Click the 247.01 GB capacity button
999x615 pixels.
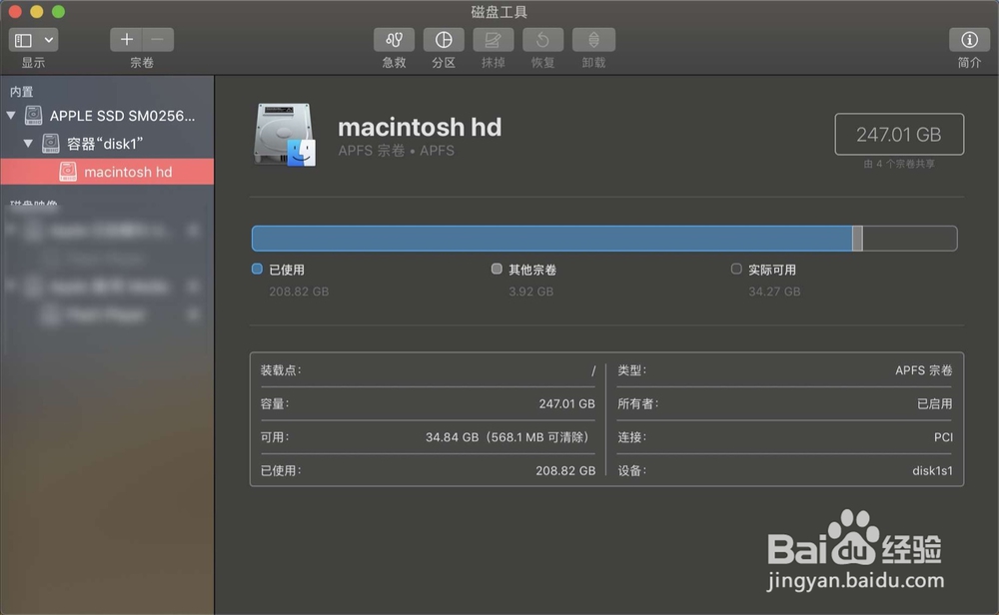pos(898,134)
